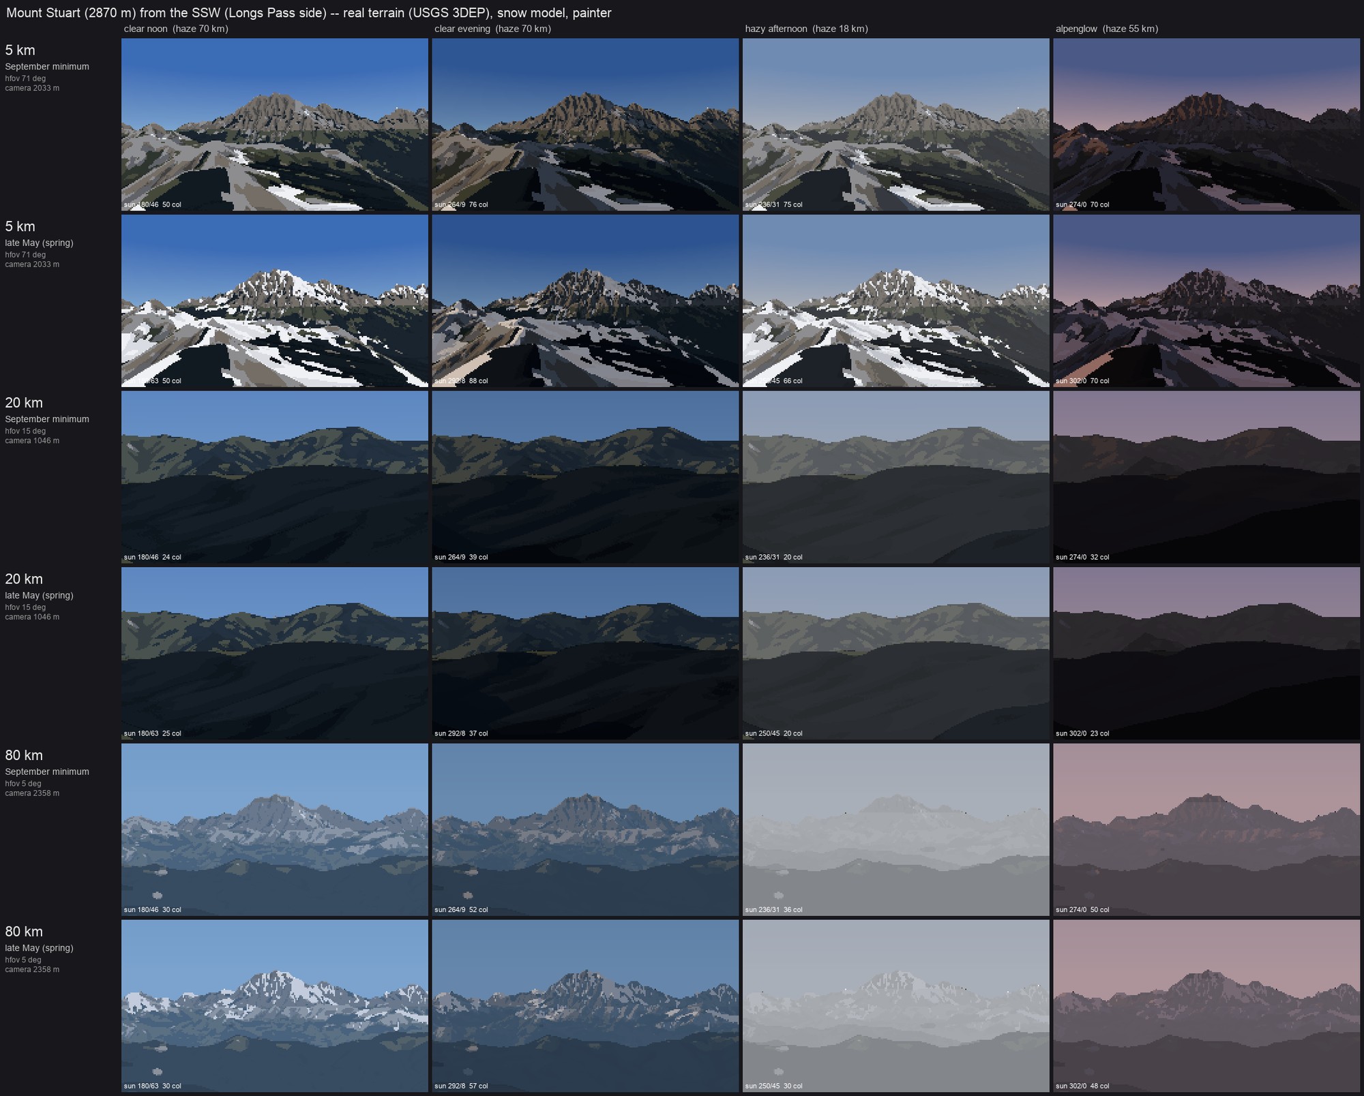Open the 80 km September clear noon render
This screenshot has width=1364, height=1096.
coord(275,829)
